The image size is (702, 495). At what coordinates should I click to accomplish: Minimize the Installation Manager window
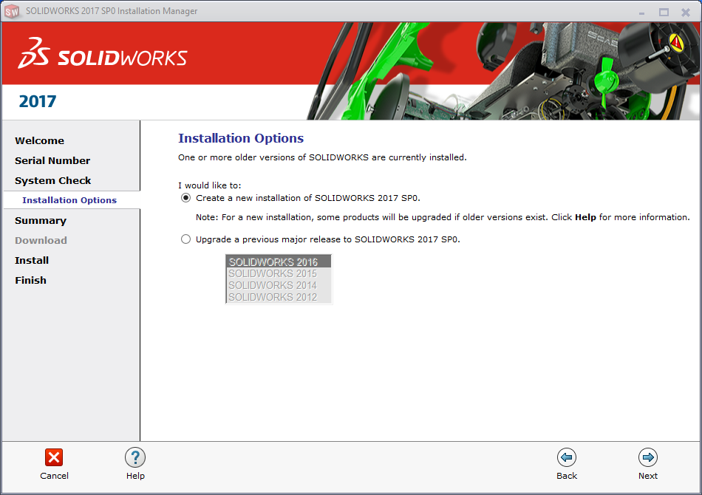[642, 13]
